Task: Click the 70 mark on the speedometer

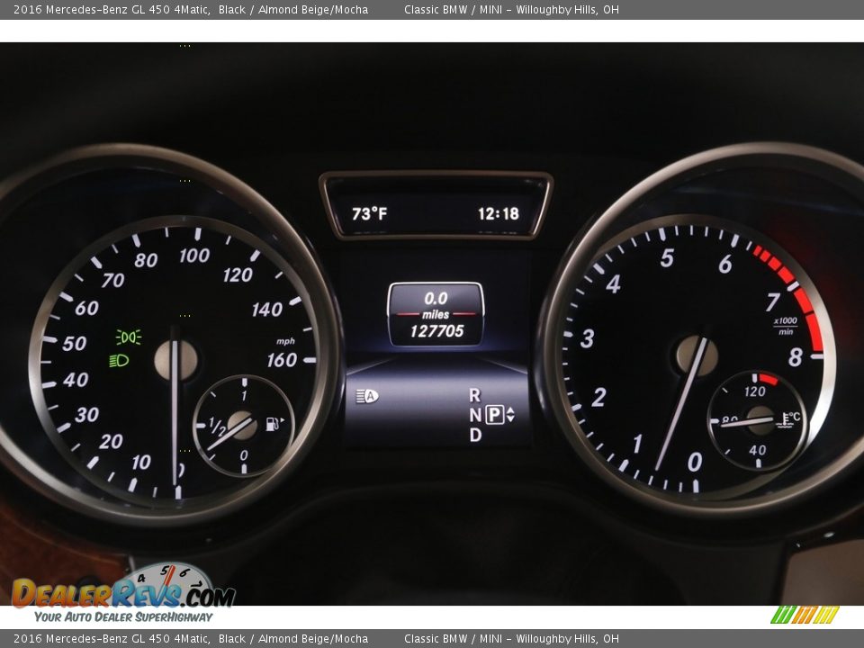Action: (112, 281)
